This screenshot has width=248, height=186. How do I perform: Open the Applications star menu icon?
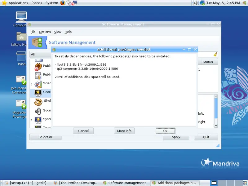pos(4,3)
